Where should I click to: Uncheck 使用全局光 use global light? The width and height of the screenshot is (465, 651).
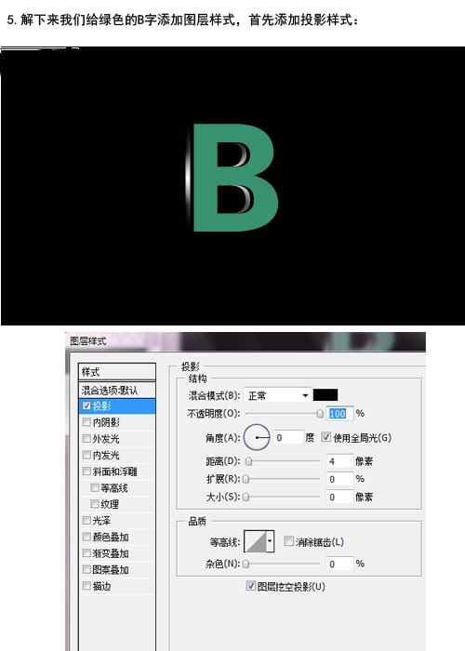pos(326,437)
